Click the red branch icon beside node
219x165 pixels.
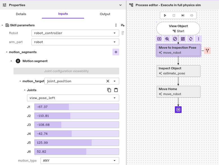tap(207, 51)
